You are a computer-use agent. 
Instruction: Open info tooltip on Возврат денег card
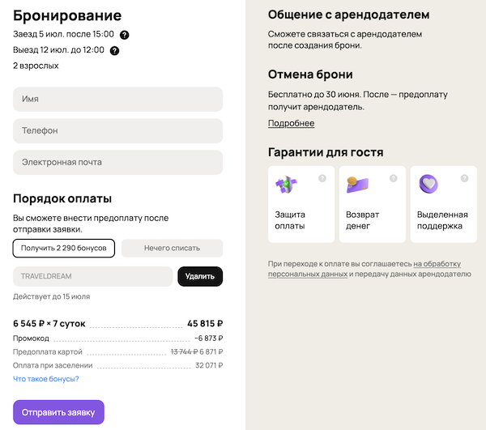[393, 178]
